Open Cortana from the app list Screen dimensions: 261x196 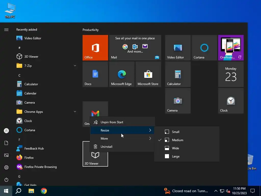point(46,130)
